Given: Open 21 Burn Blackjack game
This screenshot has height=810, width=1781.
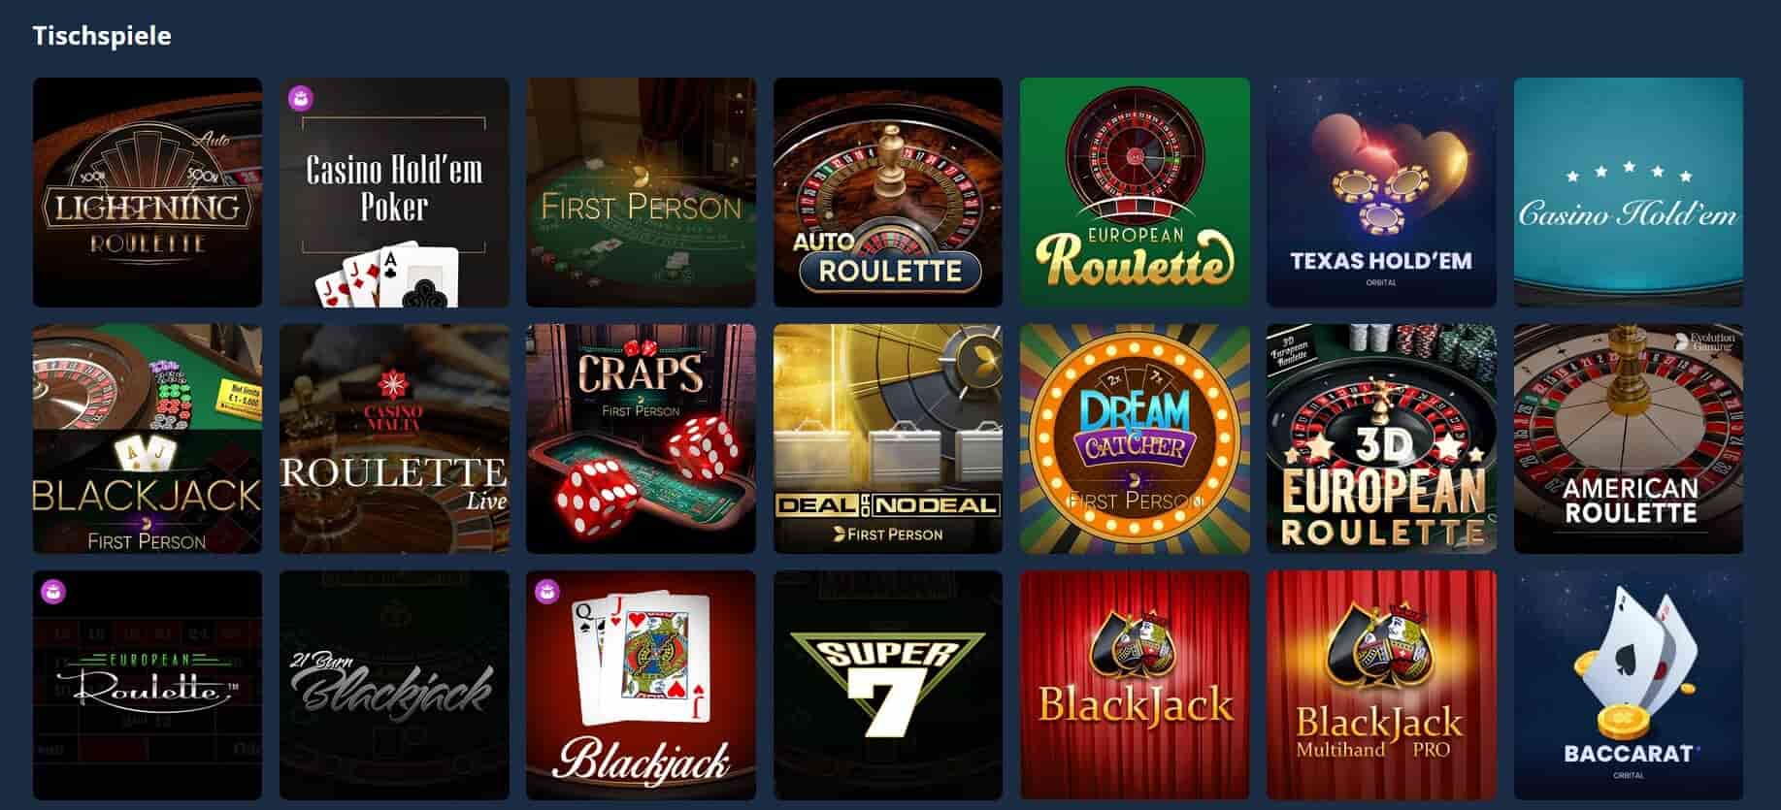Looking at the screenshot, I should [394, 685].
